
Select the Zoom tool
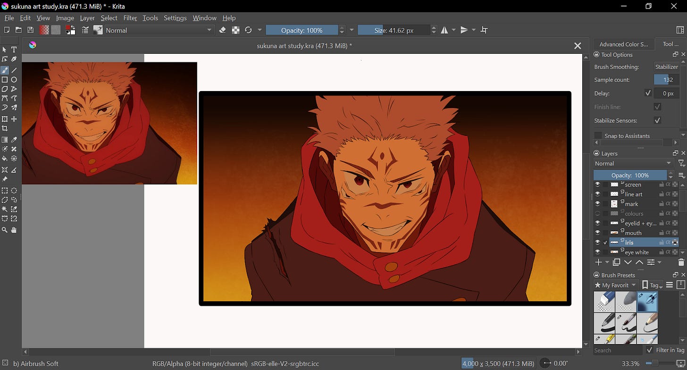click(x=5, y=230)
